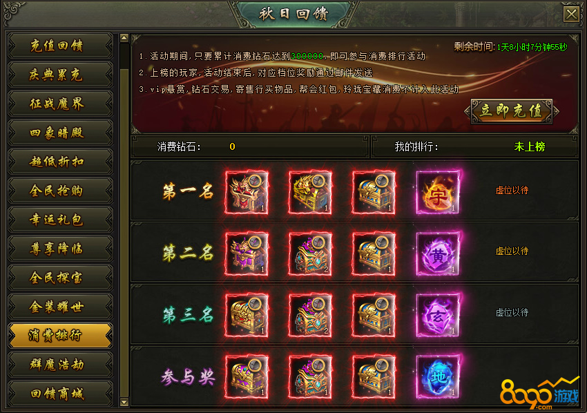Click third-place first golden chest reward
The image size is (587, 413).
pyautogui.click(x=247, y=316)
